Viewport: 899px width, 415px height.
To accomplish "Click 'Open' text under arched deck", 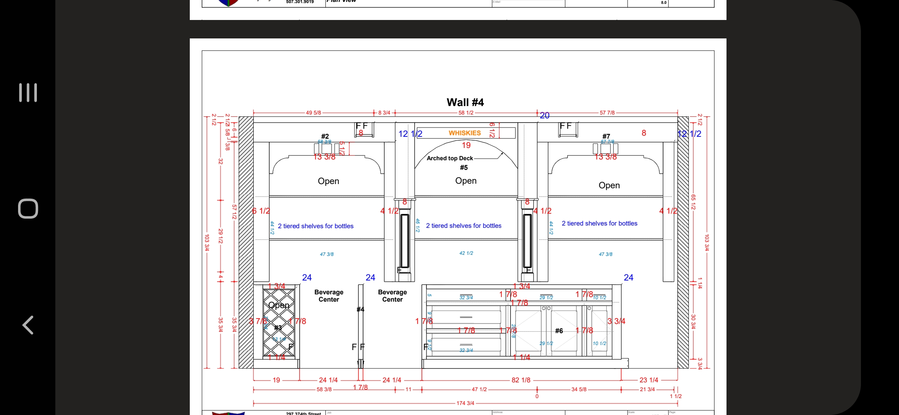I will [466, 181].
